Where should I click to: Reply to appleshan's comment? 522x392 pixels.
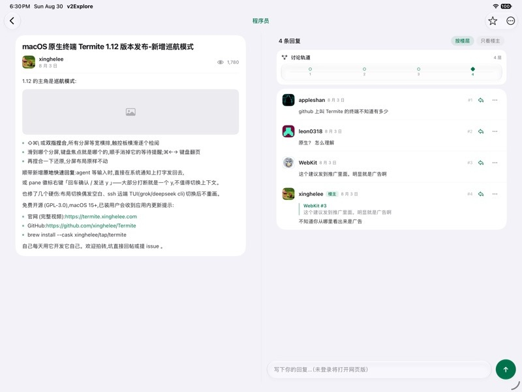(x=481, y=100)
